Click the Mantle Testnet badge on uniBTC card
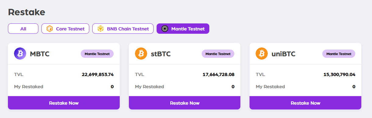Image resolution: width=372 pixels, height=118 pixels. coord(339,54)
